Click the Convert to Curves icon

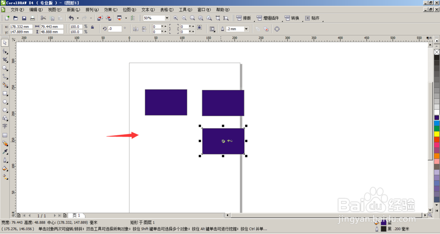point(277,29)
